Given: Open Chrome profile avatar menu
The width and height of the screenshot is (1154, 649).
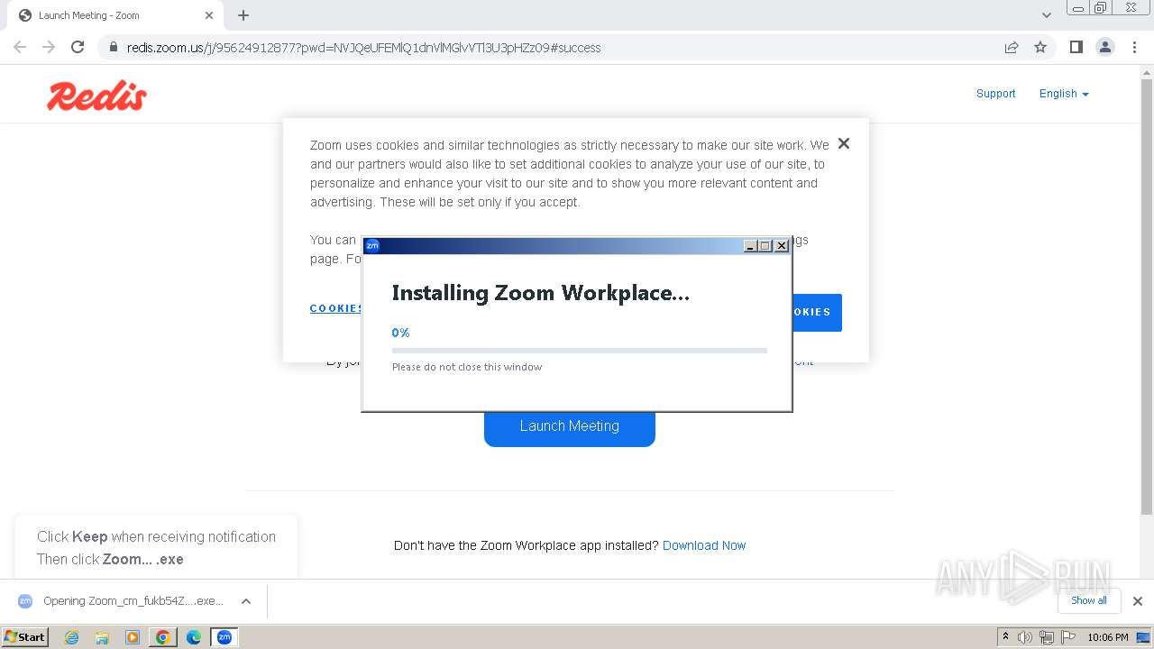Looking at the screenshot, I should [x=1105, y=47].
